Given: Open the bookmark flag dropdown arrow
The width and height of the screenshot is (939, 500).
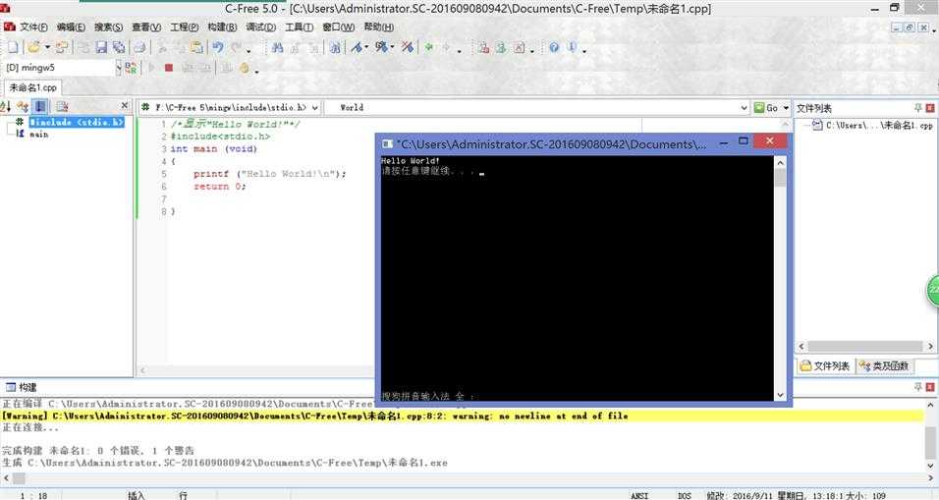Looking at the screenshot, I should click(366, 47).
